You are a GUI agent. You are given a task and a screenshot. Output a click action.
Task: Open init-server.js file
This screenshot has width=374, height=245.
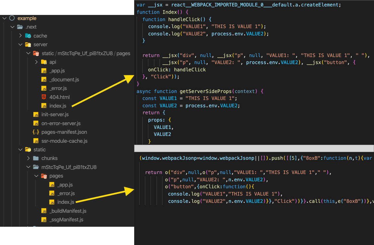pyautogui.click(x=55, y=115)
